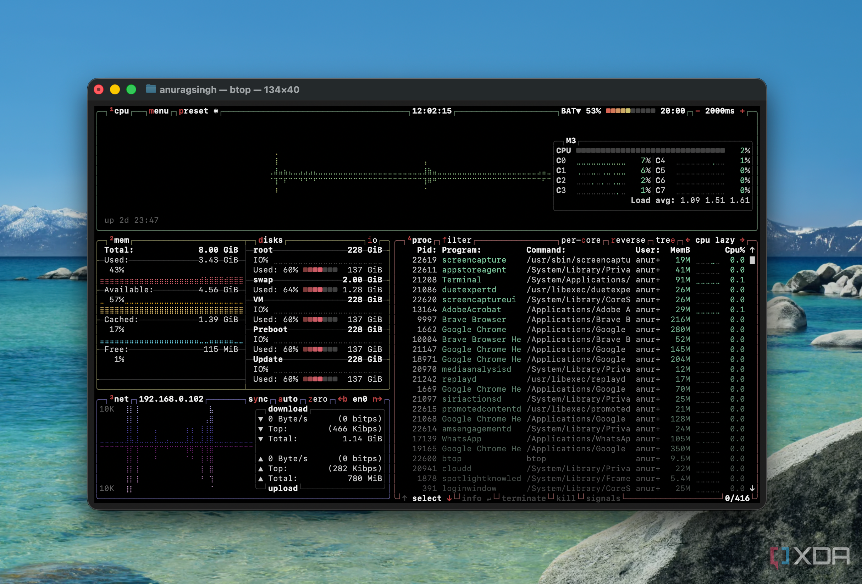
Task: Select previous sort column left arrow
Action: point(688,240)
